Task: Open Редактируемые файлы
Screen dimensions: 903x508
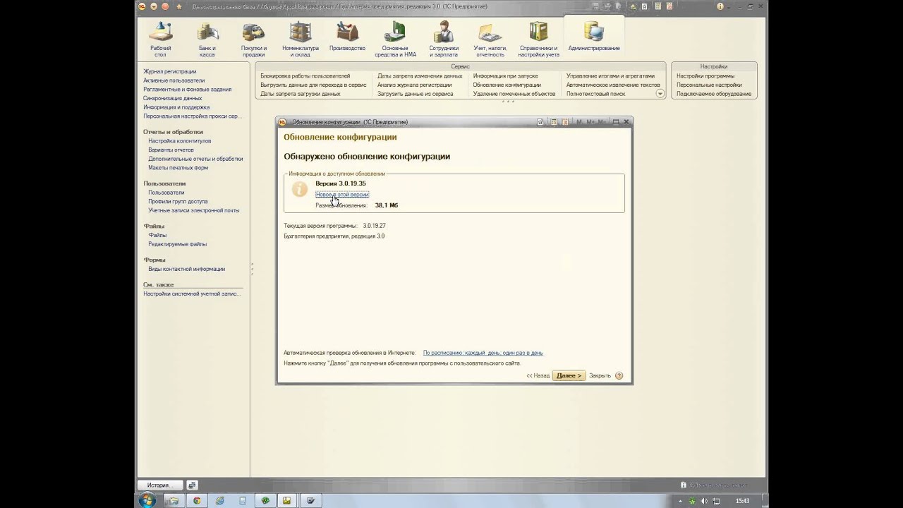Action: (x=177, y=244)
